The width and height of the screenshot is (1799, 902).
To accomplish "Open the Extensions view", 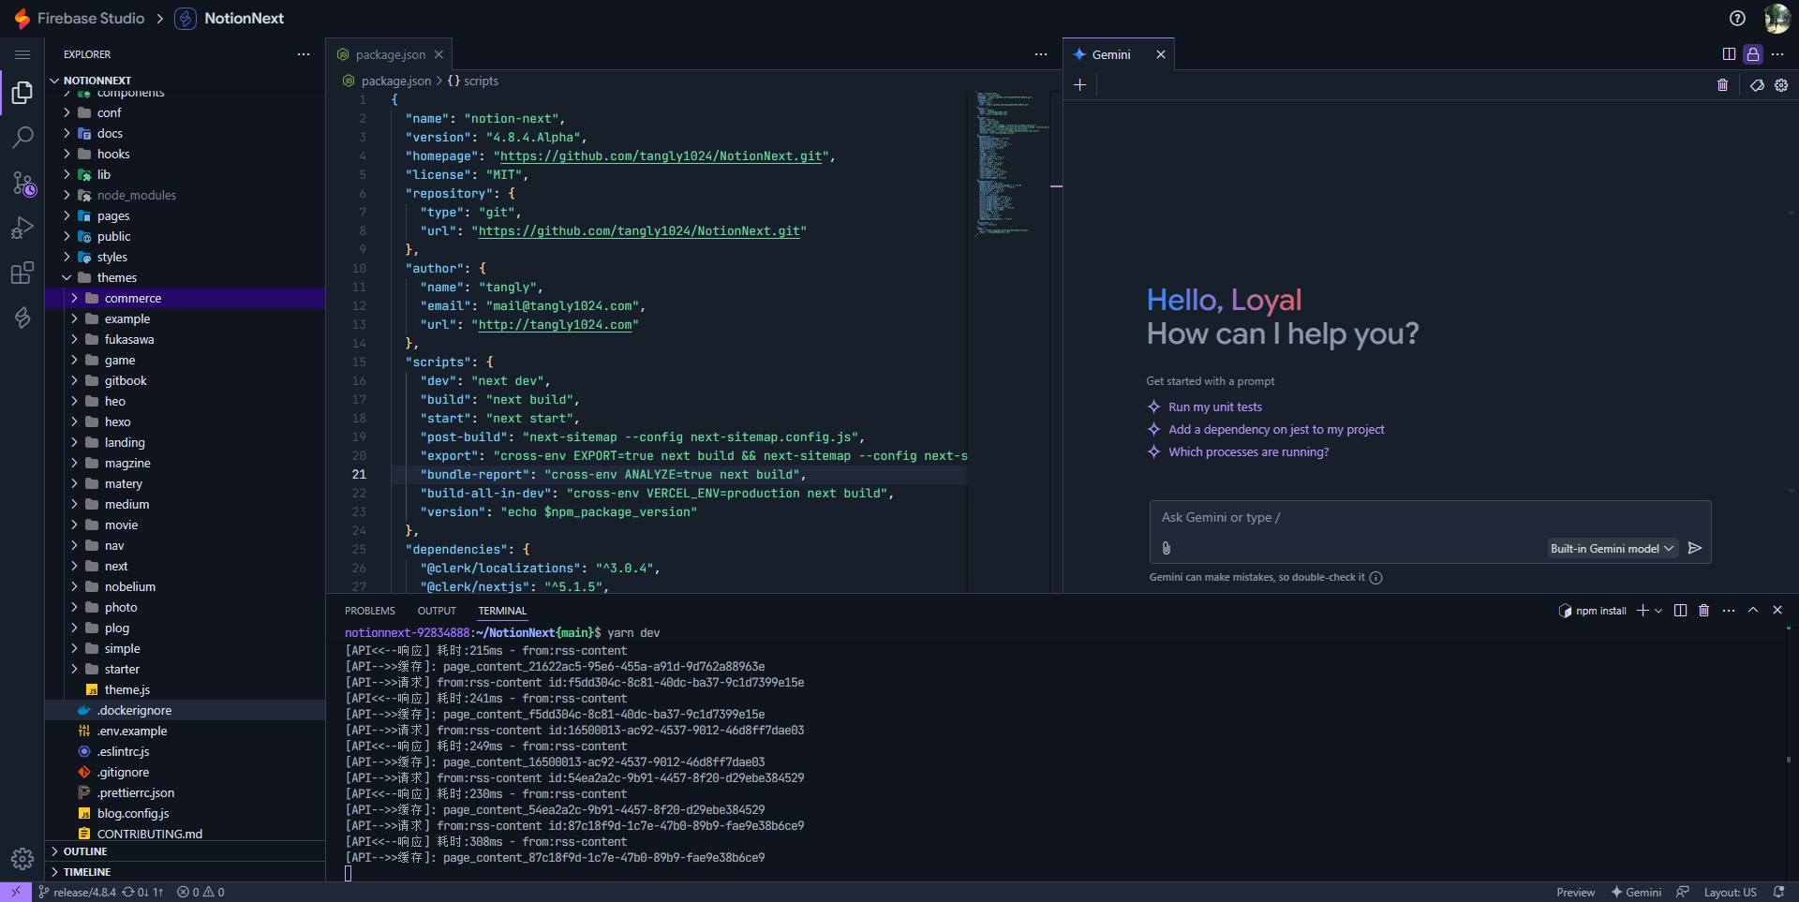I will pyautogui.click(x=22, y=274).
